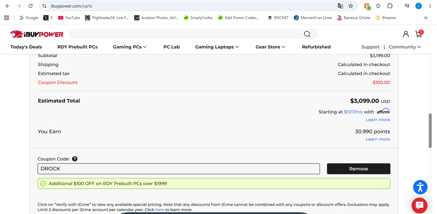This screenshot has width=437, height=214.
Task: Open the user account icon
Action: pos(406,34)
